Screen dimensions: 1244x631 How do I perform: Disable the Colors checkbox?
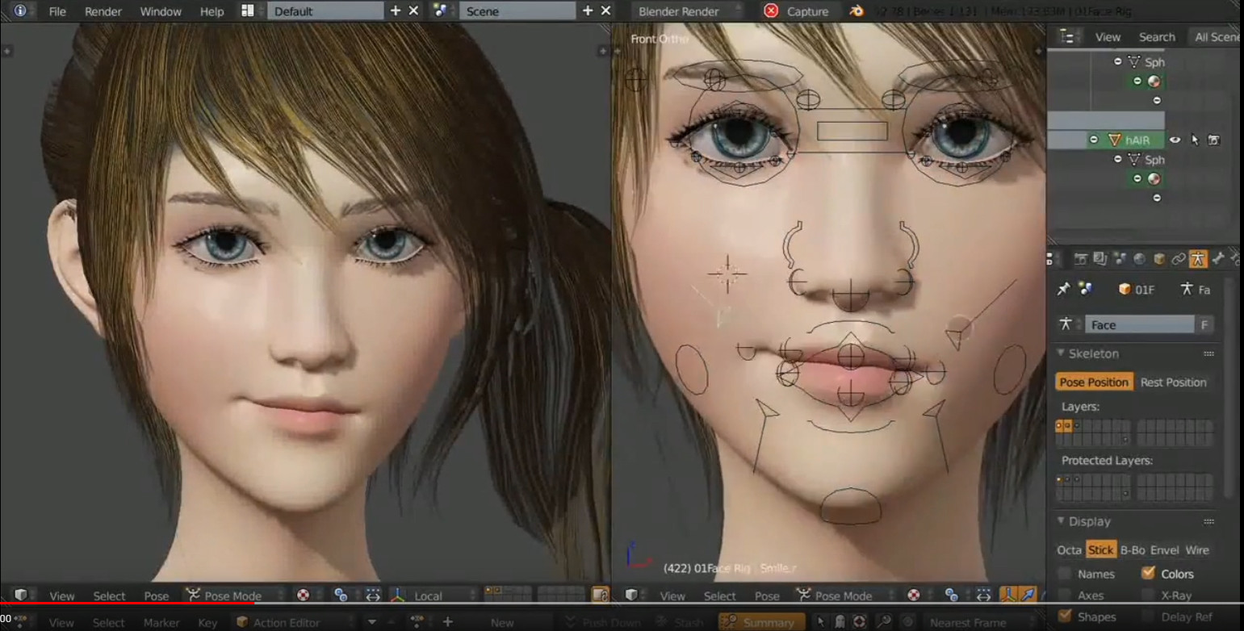[x=1150, y=574]
